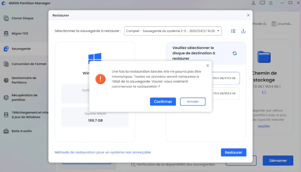
Task: Click the Journal document icon
Action: (274, 24)
